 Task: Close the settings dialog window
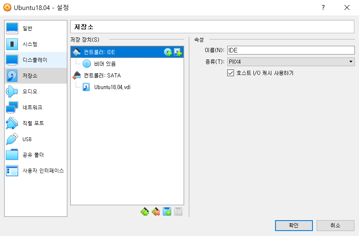347,7
